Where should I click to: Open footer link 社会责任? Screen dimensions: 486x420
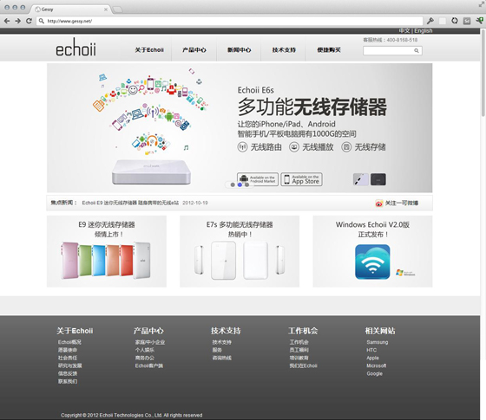click(x=68, y=358)
